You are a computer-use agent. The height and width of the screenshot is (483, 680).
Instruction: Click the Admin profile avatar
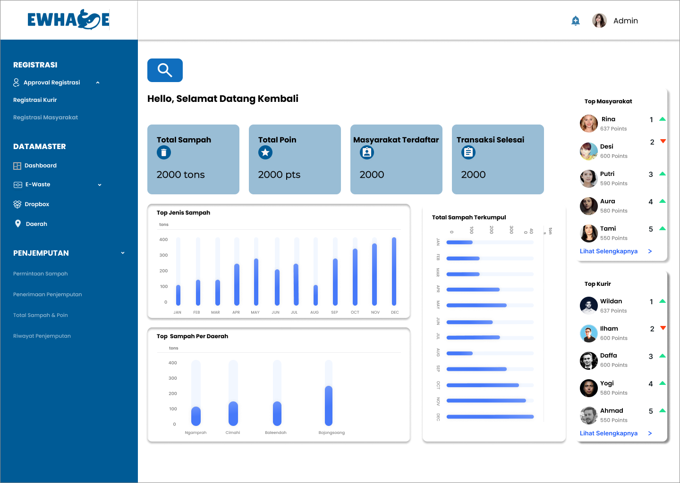(599, 21)
